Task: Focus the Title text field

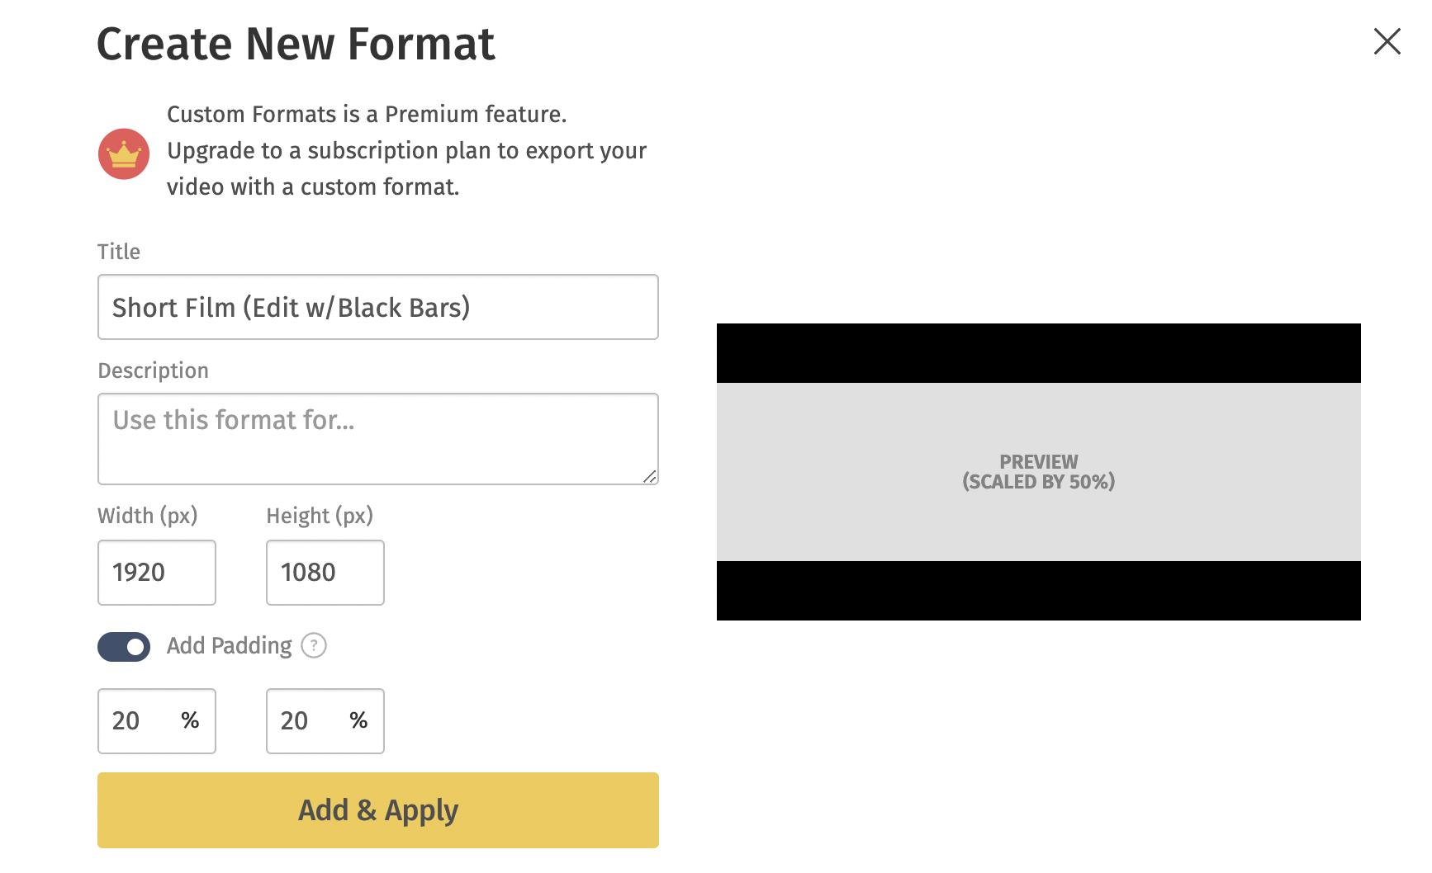Action: (x=378, y=307)
